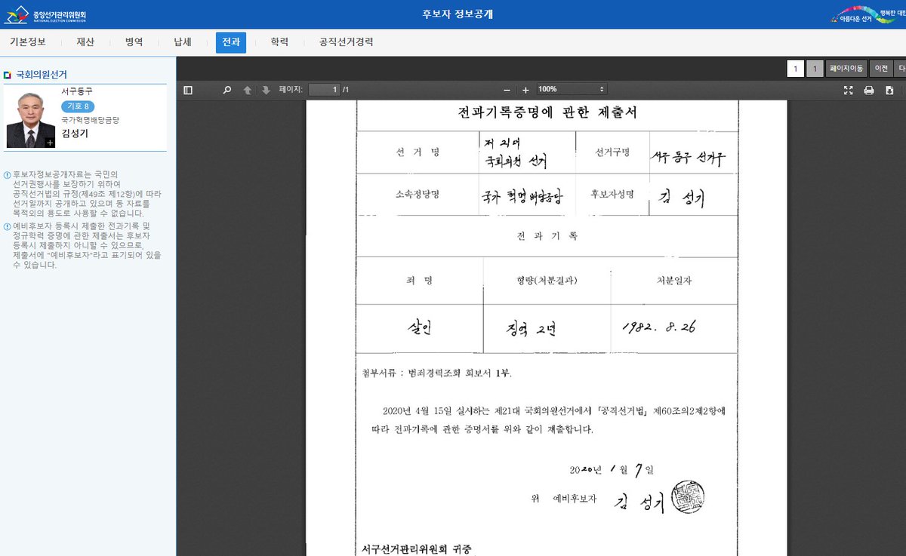Switch to the 납세 tab
This screenshot has width=906, height=556.
183,42
